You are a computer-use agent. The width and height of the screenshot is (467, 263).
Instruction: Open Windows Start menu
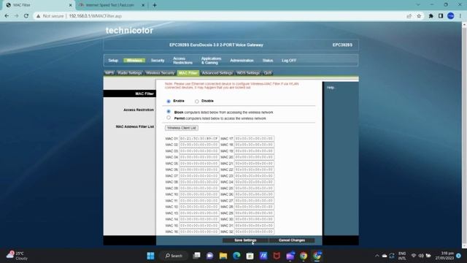coord(151,256)
